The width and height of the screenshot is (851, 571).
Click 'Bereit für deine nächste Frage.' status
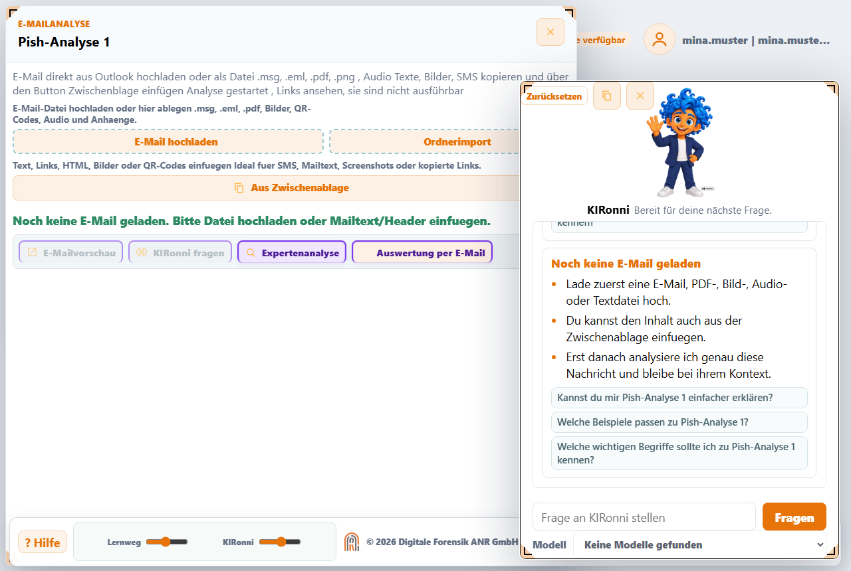[703, 210]
